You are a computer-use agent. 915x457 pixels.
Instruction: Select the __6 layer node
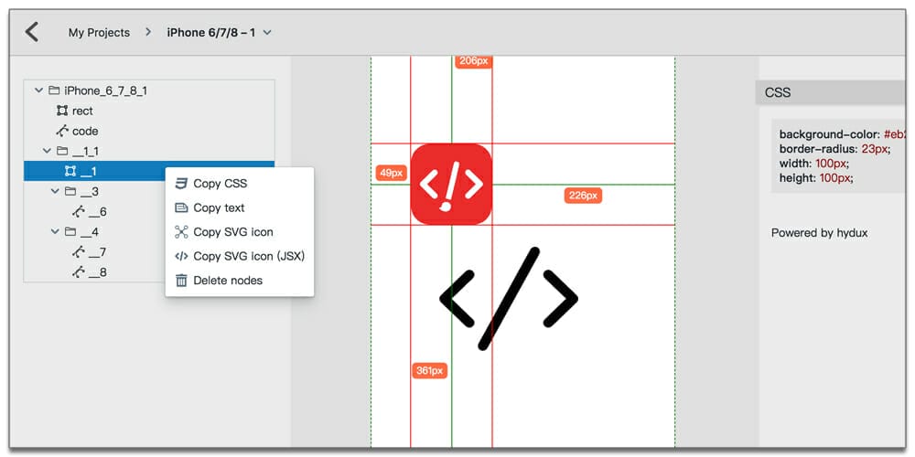pos(97,212)
